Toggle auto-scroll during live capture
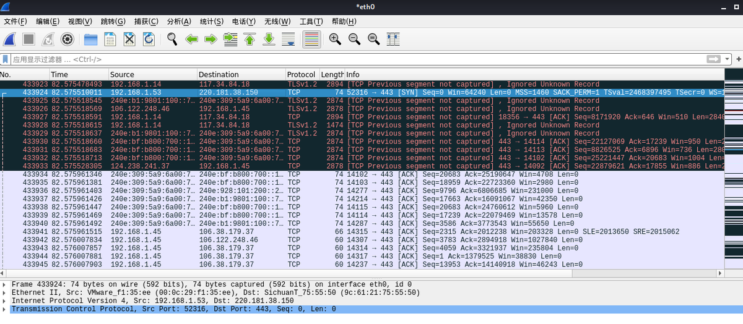Image resolution: width=743 pixels, height=324 pixels. pyautogui.click(x=289, y=40)
